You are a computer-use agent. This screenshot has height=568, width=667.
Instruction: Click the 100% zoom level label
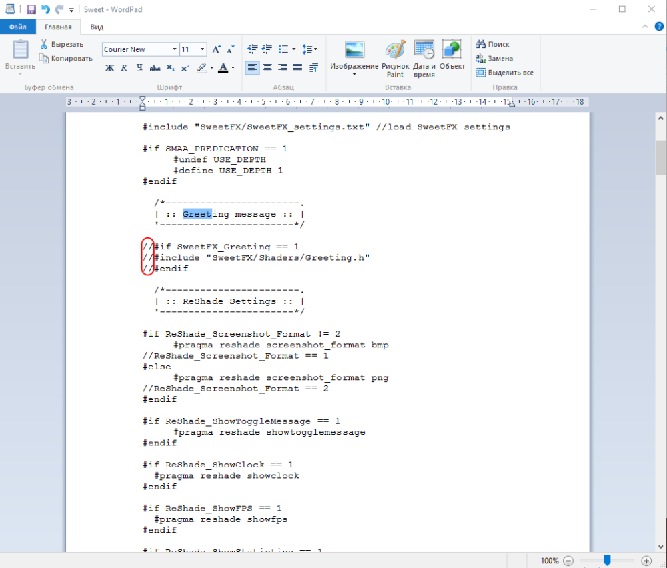[550, 561]
